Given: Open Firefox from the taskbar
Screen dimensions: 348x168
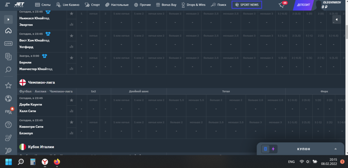Looking at the screenshot, I should pyautogui.click(x=57, y=162).
